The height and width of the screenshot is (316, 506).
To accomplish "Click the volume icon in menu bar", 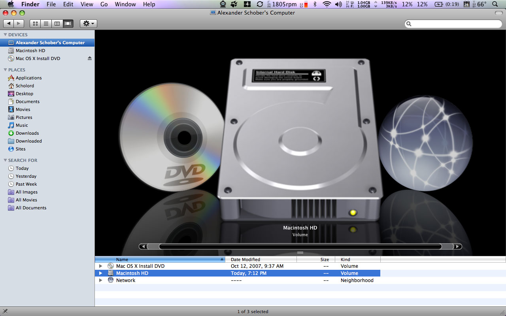I will coord(338,4).
